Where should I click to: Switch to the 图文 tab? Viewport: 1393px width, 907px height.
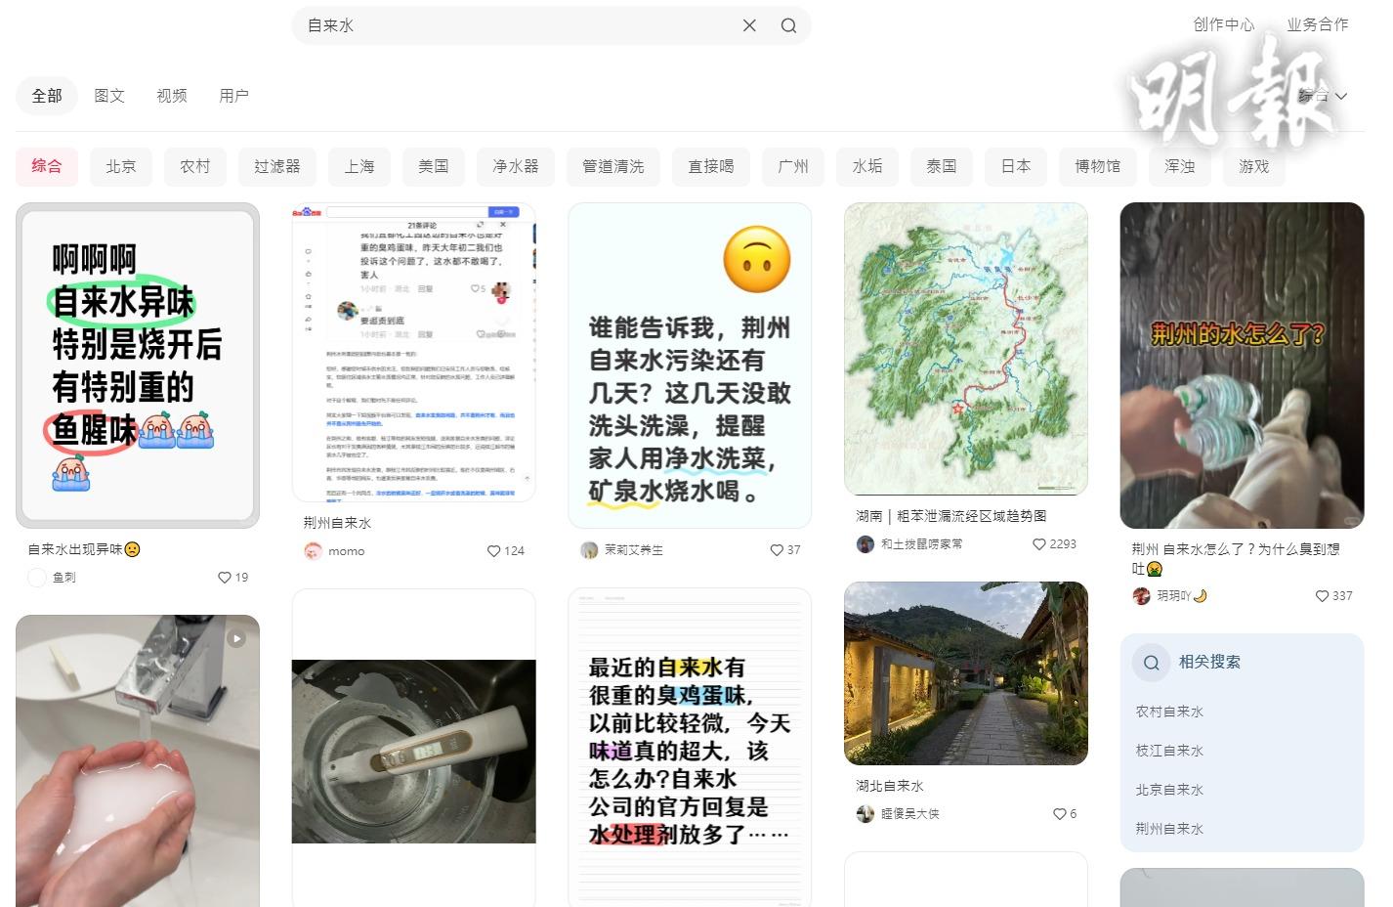[109, 96]
